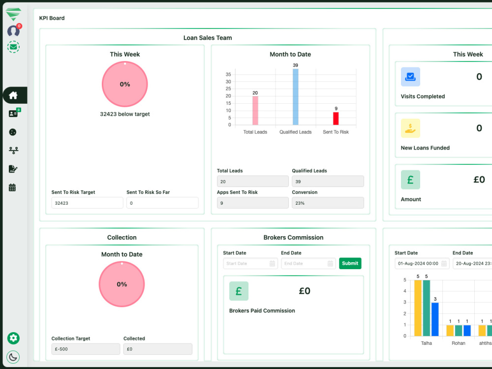Go to the Home dashboard icon
492x369 pixels.
[13, 95]
